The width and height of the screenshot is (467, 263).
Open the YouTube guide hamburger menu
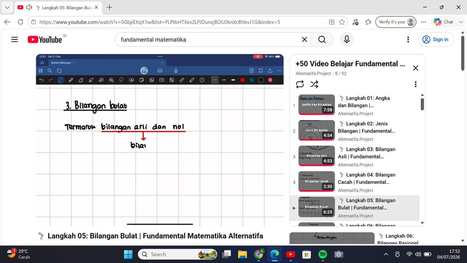(x=15, y=39)
